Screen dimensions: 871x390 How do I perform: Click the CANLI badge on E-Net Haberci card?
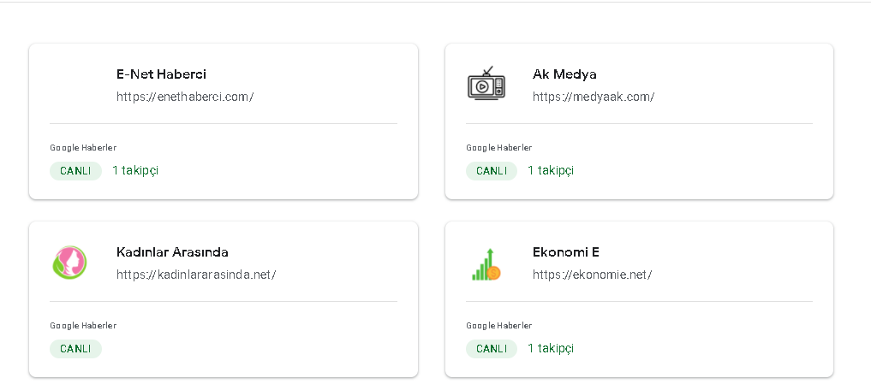coord(75,171)
